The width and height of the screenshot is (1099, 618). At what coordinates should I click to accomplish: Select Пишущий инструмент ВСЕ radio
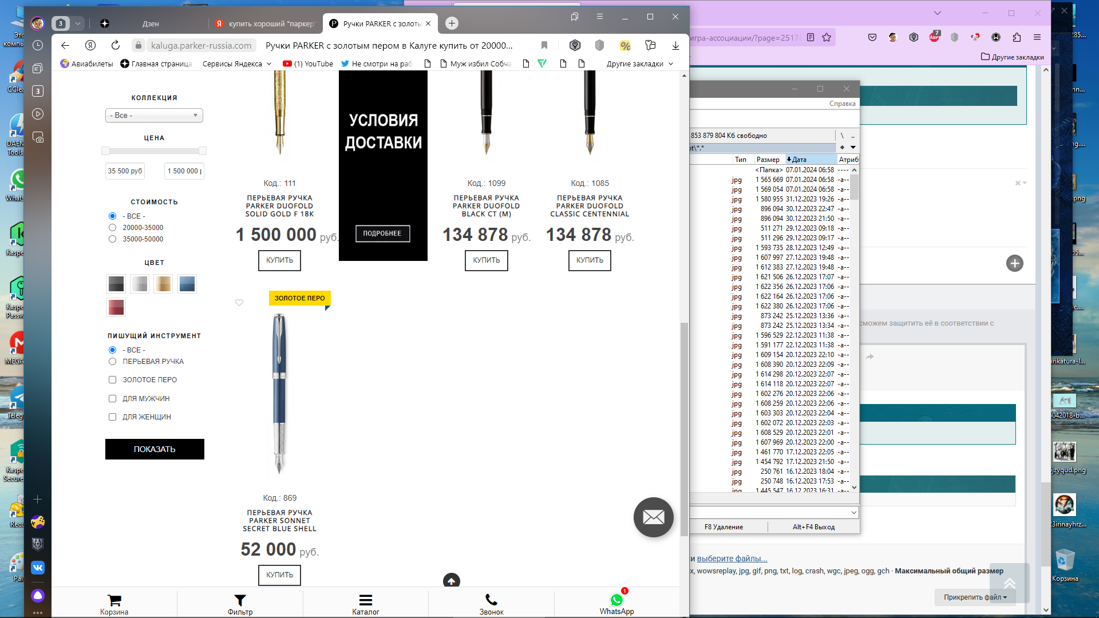[112, 350]
